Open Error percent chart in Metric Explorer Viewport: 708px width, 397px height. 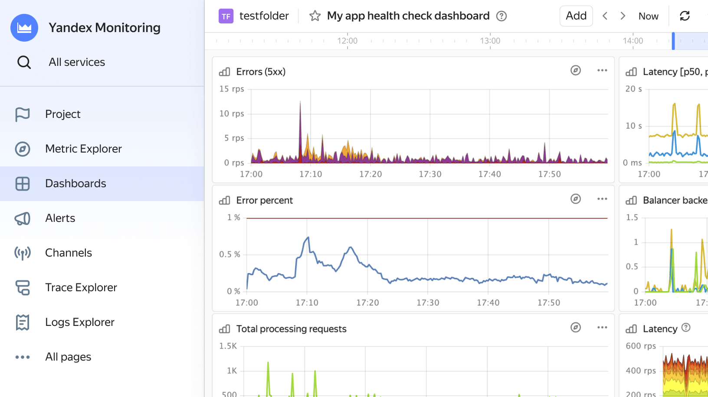[576, 199]
